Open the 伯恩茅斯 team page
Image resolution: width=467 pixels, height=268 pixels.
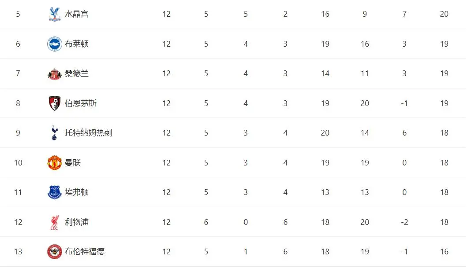coord(81,103)
